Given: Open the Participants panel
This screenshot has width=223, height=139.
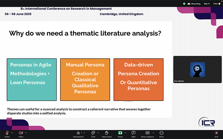Looking at the screenshot, I should coord(78,133).
